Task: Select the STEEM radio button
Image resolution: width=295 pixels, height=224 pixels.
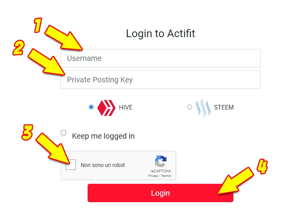Action: pos(189,107)
